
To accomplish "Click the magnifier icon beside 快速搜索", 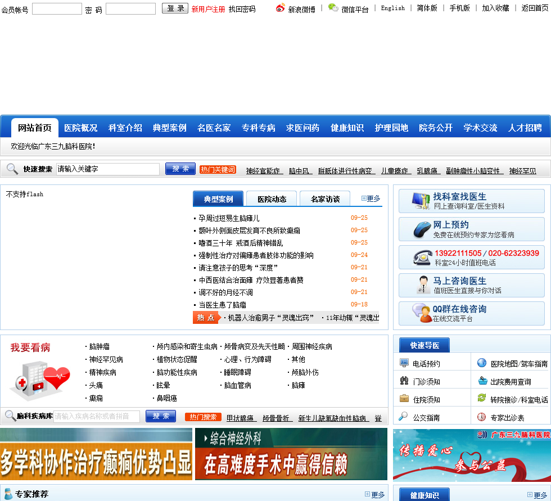I will (x=12, y=169).
